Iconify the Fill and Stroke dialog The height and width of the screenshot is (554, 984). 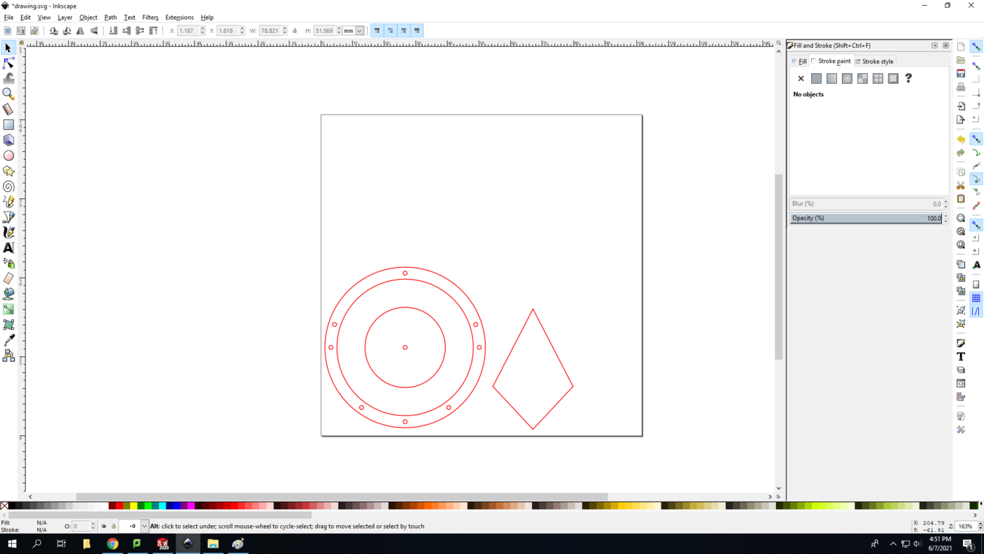tap(934, 46)
